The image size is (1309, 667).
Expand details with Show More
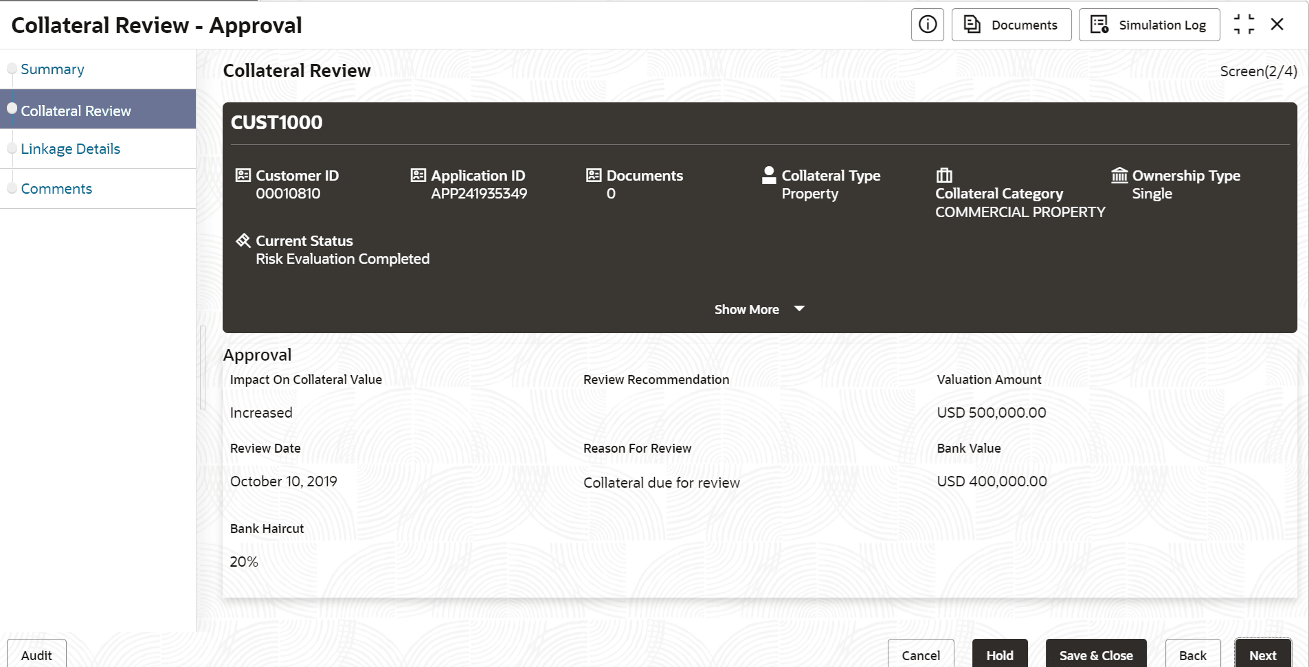[x=747, y=310]
